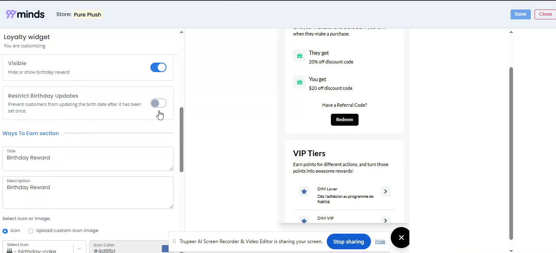Click the $20 off discount code text
The height and width of the screenshot is (253, 556).
coord(330,88)
